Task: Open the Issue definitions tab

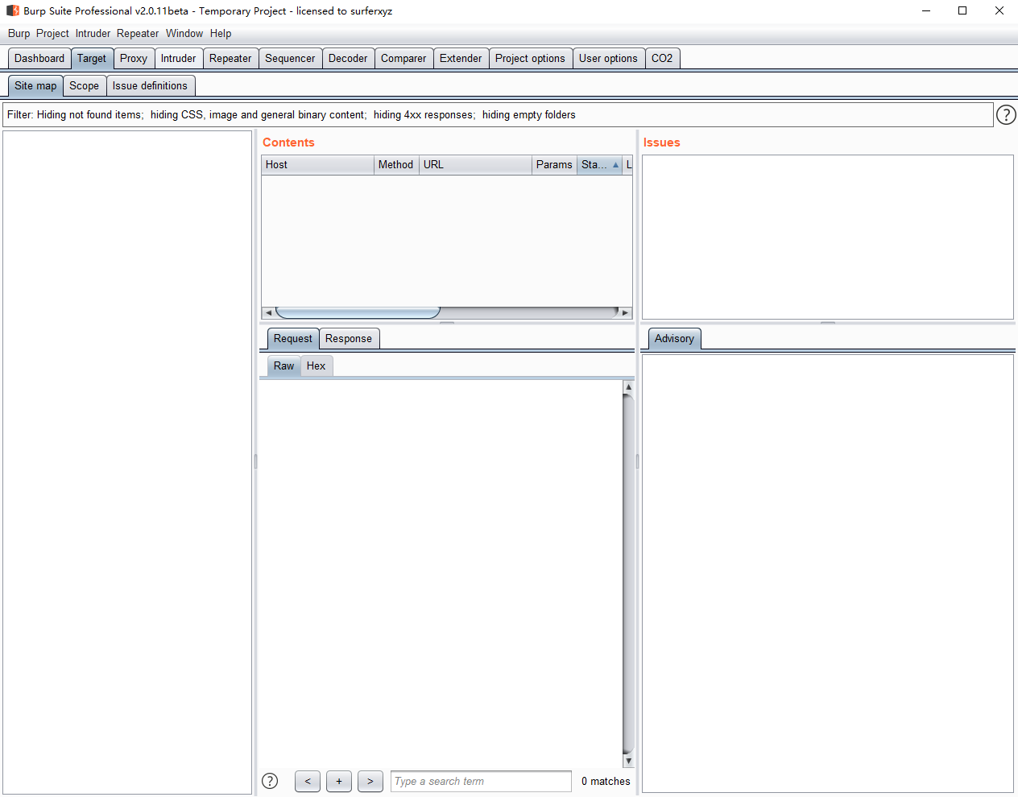Action: tap(150, 86)
